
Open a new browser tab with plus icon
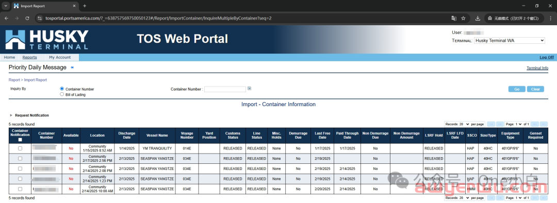(85, 6)
